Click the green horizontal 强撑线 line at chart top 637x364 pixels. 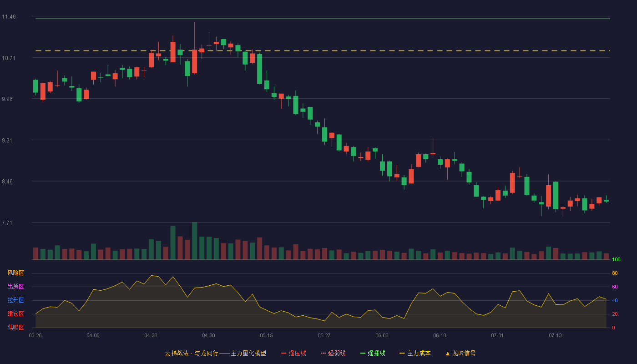323,19
